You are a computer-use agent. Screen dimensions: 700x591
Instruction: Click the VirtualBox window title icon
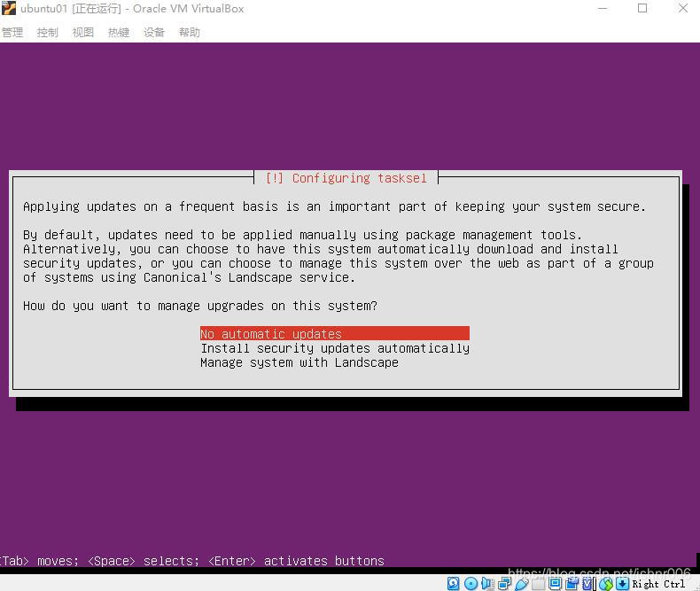9,9
